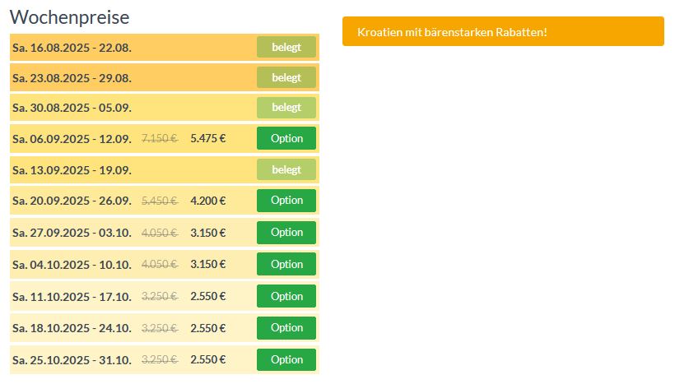
Task: Click Option for week 25.10.2025 - 31.10.
Action: click(286, 359)
